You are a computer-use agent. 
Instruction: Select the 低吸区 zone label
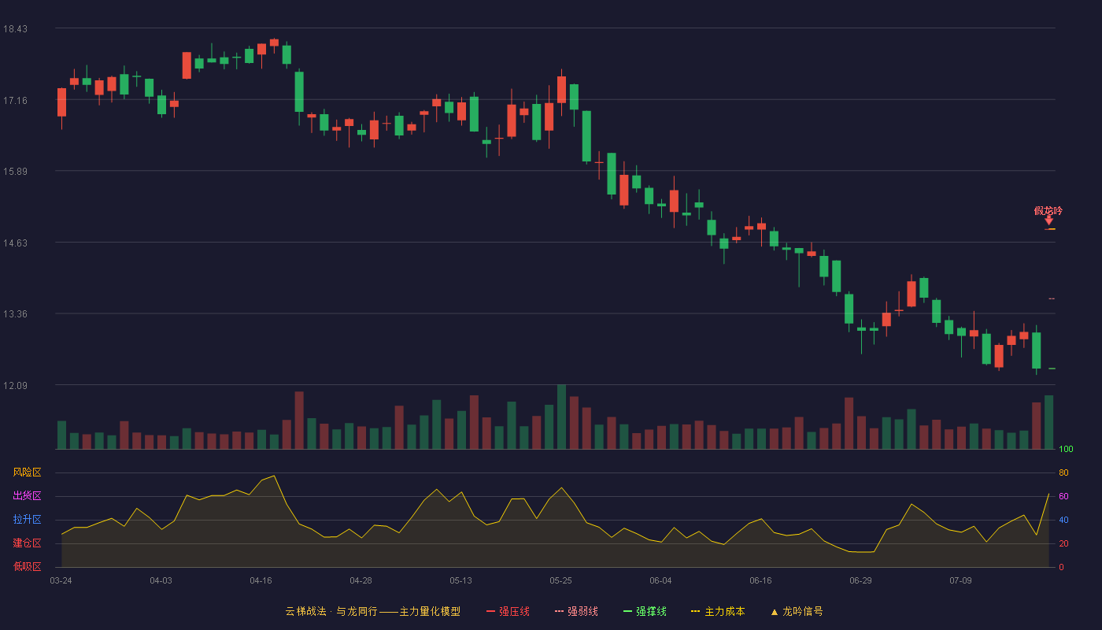click(27, 566)
